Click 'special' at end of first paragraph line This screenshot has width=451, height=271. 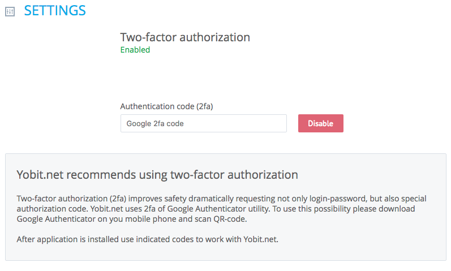click(414, 199)
